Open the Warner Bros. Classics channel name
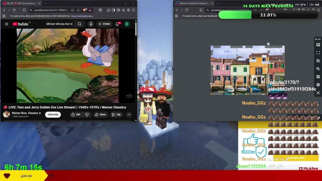322x181 pixels. click(x=25, y=113)
